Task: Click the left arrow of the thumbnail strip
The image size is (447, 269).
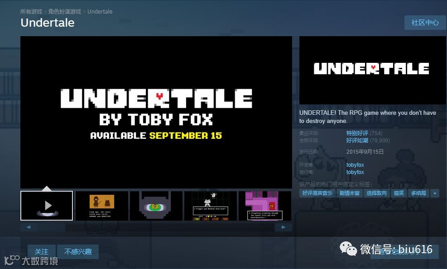Action: click(28, 227)
